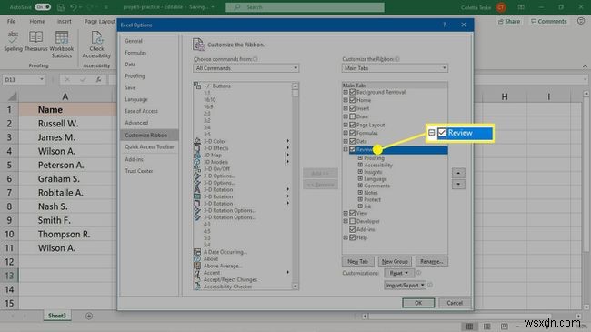Image resolution: width=591 pixels, height=332 pixels.
Task: Open the Reset customizations dropdown
Action: tap(399, 273)
